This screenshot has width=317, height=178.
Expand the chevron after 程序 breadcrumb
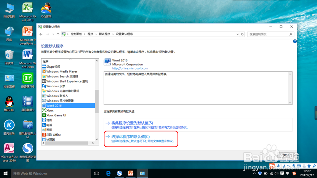tap(96, 34)
